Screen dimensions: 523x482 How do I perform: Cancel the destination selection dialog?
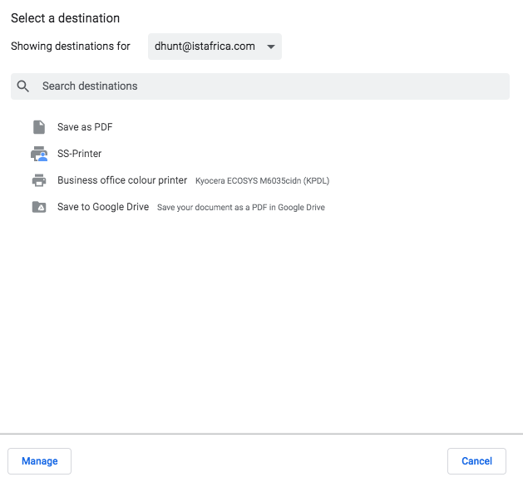tap(476, 461)
